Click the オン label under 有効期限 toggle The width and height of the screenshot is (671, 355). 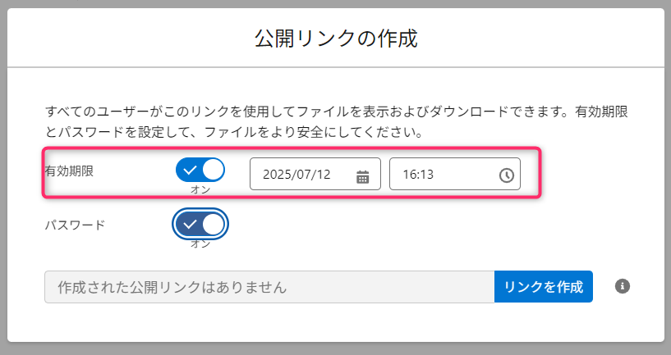(x=200, y=189)
